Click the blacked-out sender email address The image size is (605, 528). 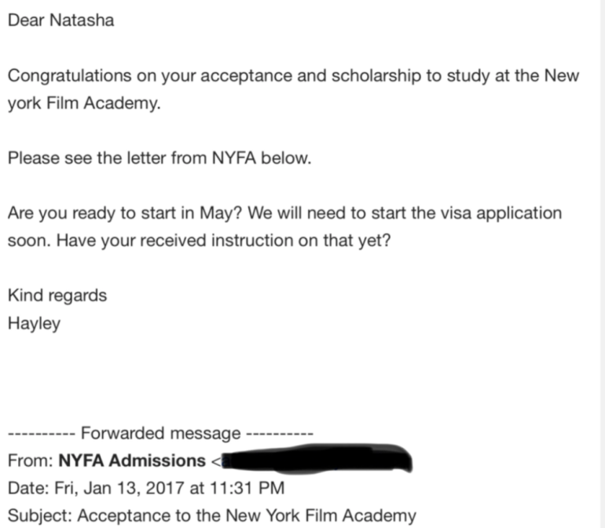[x=317, y=459]
